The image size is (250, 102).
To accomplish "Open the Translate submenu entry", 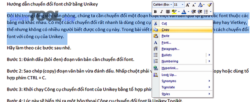I will [182, 87].
